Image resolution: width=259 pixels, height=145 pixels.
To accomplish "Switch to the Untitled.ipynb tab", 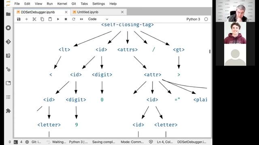I will pos(88,12).
